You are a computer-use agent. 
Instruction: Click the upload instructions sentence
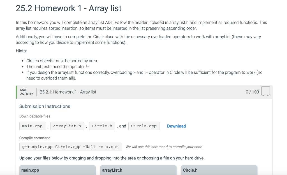tap(111, 158)
